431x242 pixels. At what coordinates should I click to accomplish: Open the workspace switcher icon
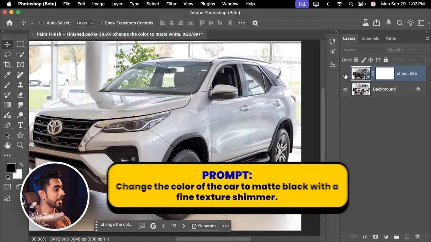[421, 23]
